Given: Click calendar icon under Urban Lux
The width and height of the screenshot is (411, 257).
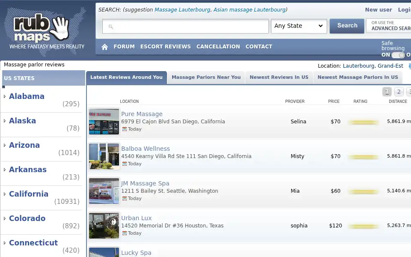Looking at the screenshot, I should click(x=125, y=233).
